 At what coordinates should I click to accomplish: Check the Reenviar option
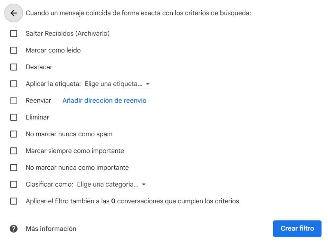tap(13, 100)
